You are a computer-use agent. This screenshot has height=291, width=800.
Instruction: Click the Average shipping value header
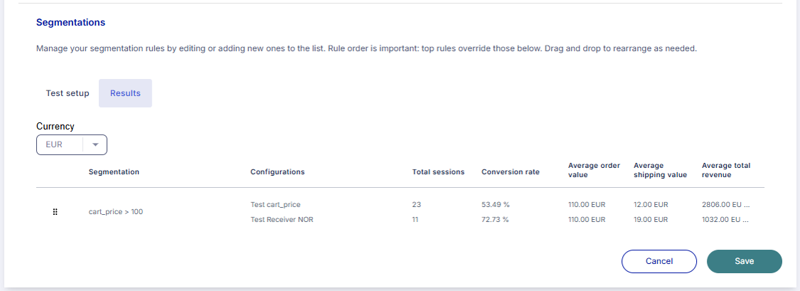660,170
